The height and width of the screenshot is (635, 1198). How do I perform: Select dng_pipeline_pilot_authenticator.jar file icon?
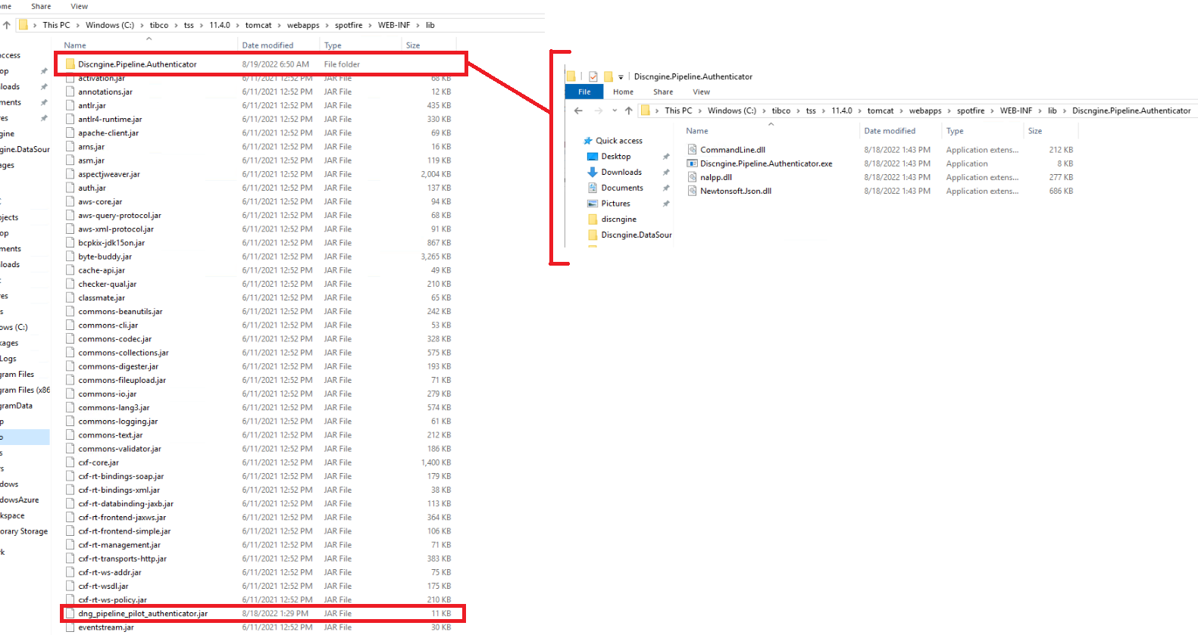70,614
